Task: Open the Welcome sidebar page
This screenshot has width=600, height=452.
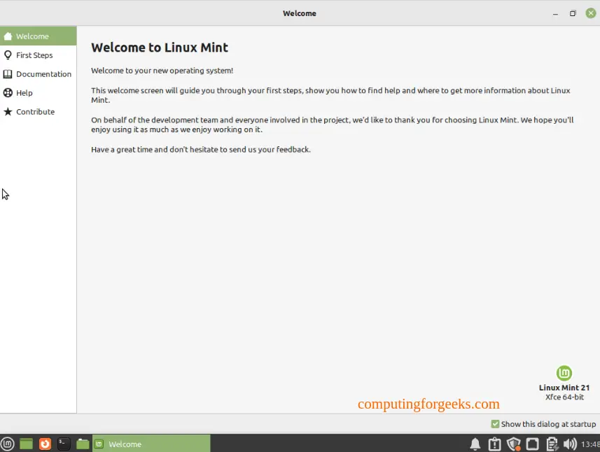Action: click(x=39, y=36)
